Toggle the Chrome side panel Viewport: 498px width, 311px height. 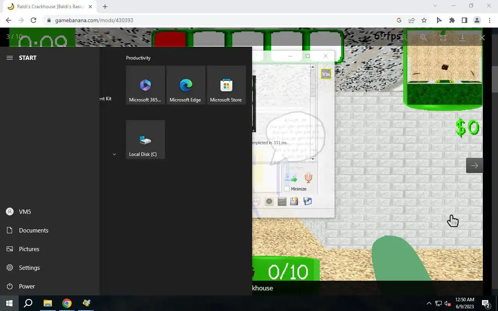[464, 20]
